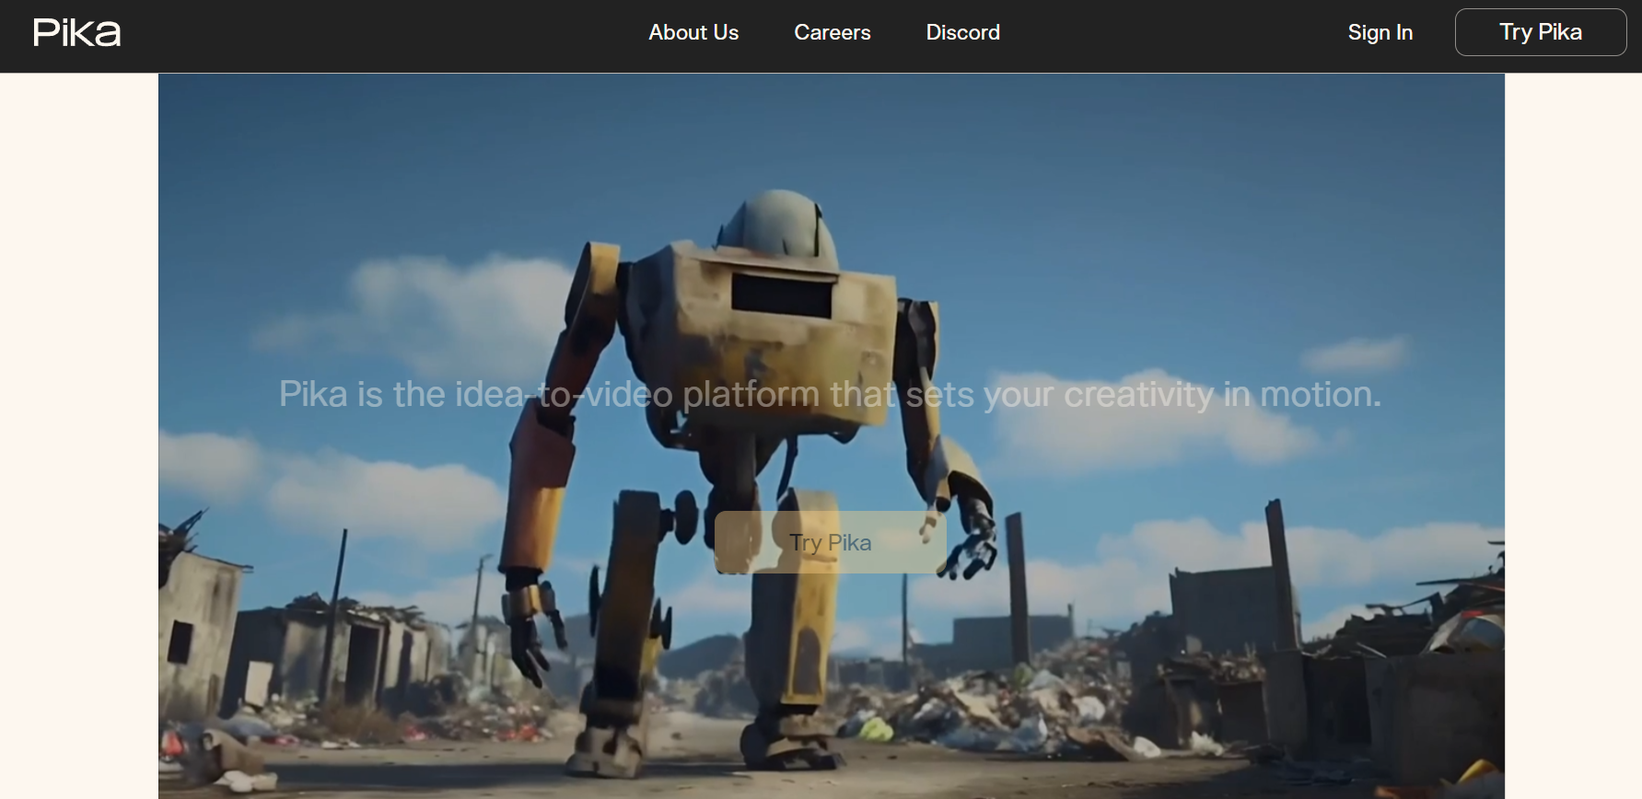
Task: Go to the Careers page
Action: tap(832, 32)
